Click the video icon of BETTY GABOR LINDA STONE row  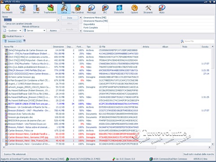click(x=6, y=104)
